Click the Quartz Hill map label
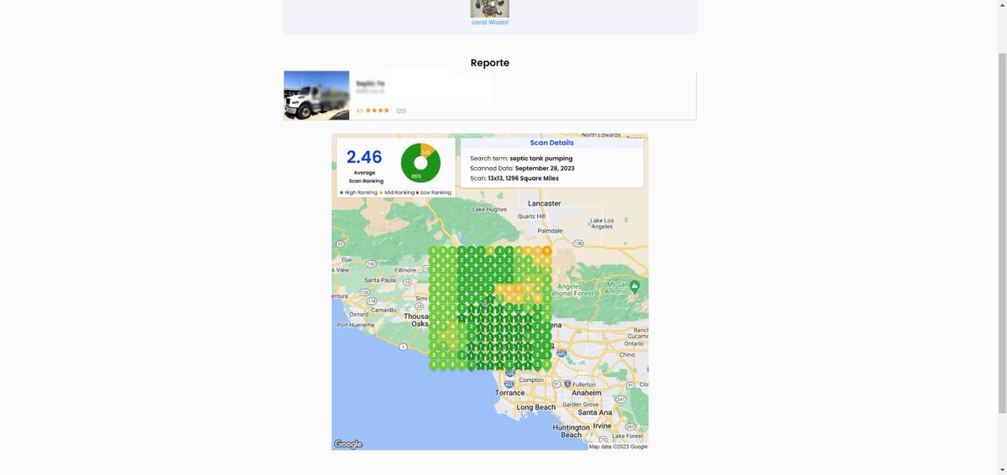 tap(531, 216)
